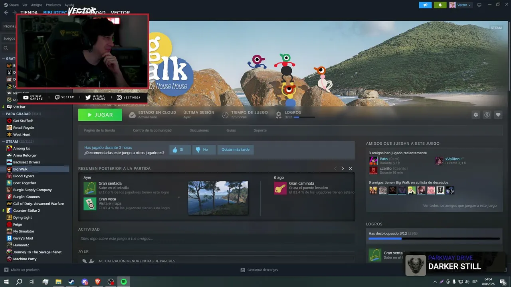Switch to Big Picture mode monitor icon
The width and height of the screenshot is (511, 287).
479,5
